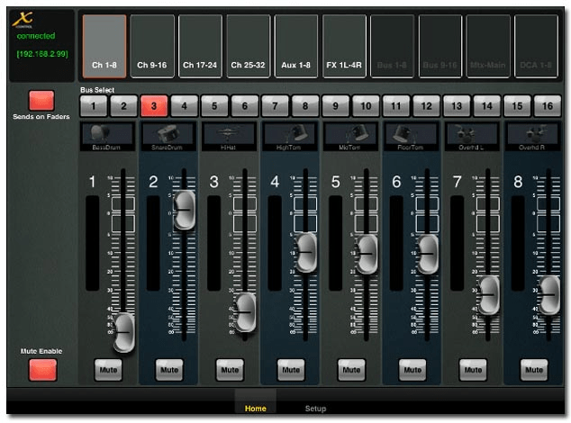Select the Overhd L channel icon
The width and height of the screenshot is (571, 423).
tap(472, 137)
